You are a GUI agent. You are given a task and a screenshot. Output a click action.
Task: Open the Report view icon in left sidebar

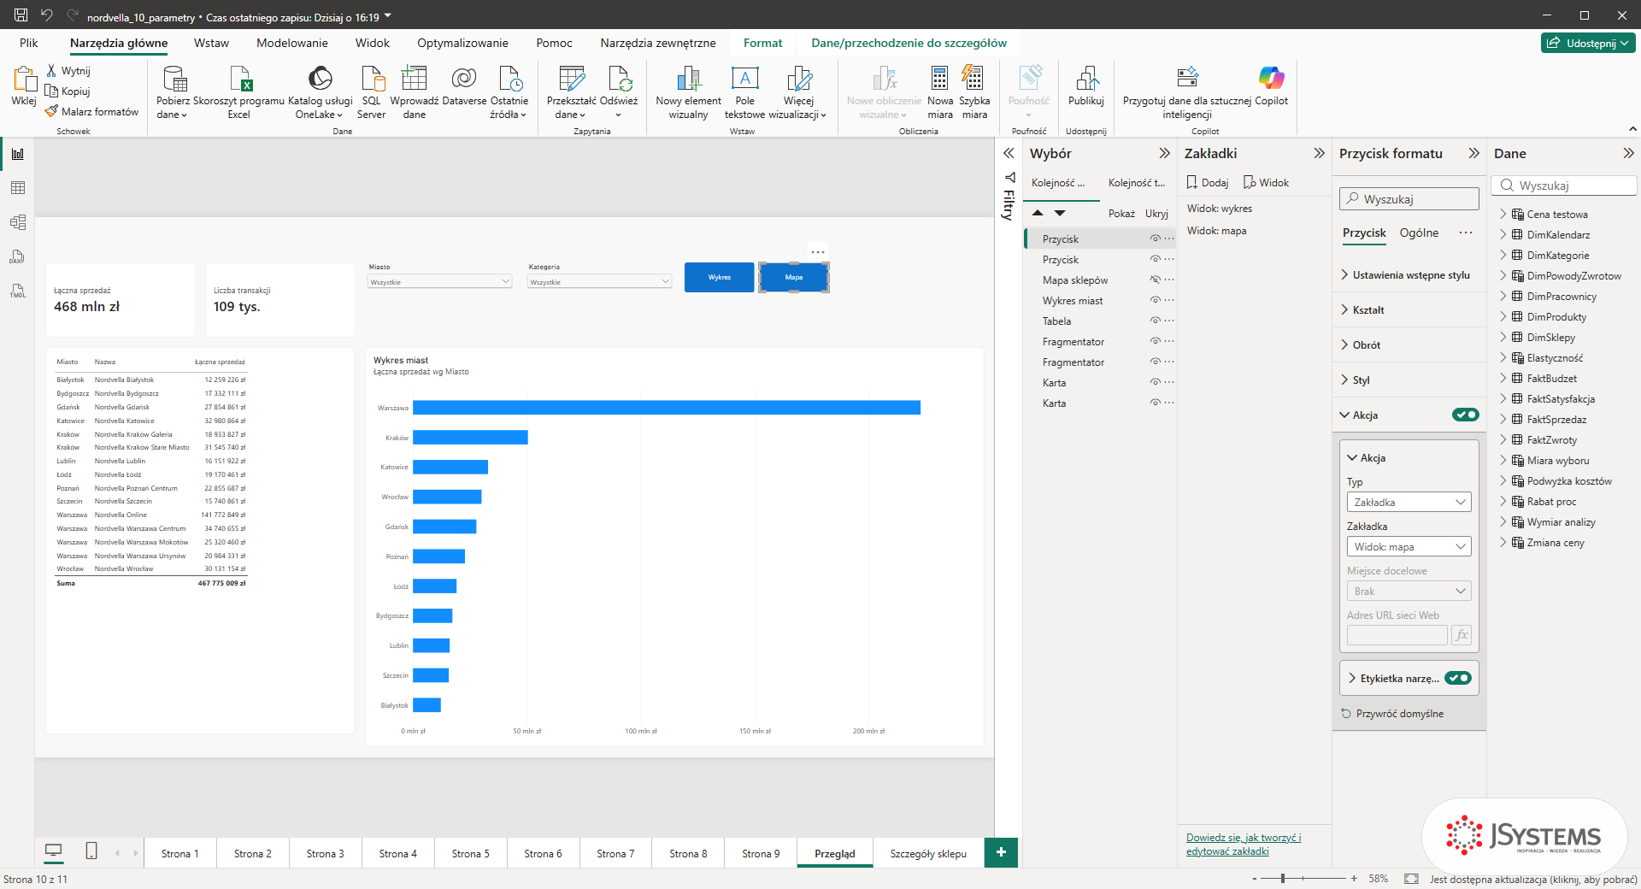[x=18, y=154]
